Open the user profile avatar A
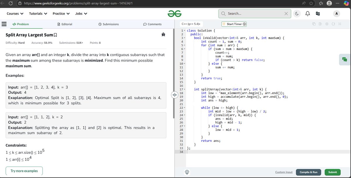Image resolution: width=351 pixels, height=178 pixels. tap(336, 14)
